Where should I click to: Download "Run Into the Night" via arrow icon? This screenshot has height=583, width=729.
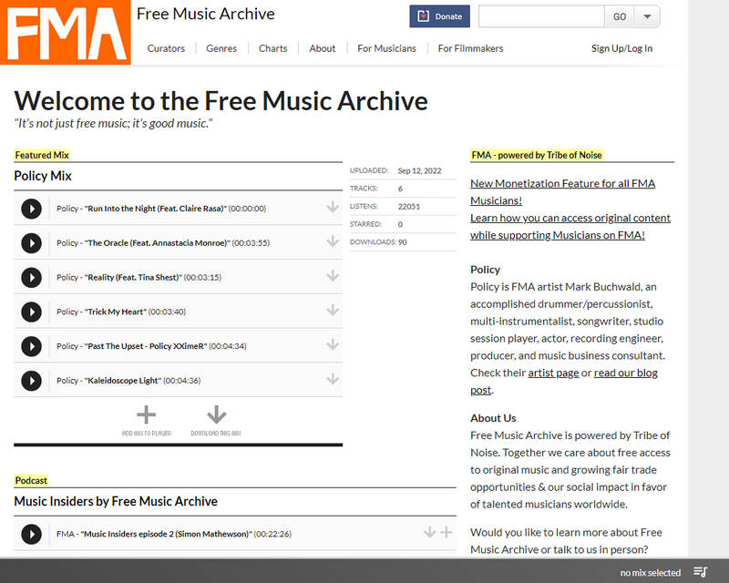click(333, 207)
